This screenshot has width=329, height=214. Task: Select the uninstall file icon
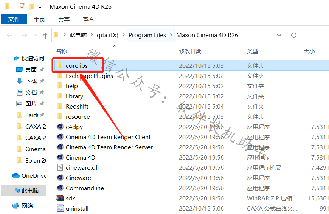tap(60, 208)
